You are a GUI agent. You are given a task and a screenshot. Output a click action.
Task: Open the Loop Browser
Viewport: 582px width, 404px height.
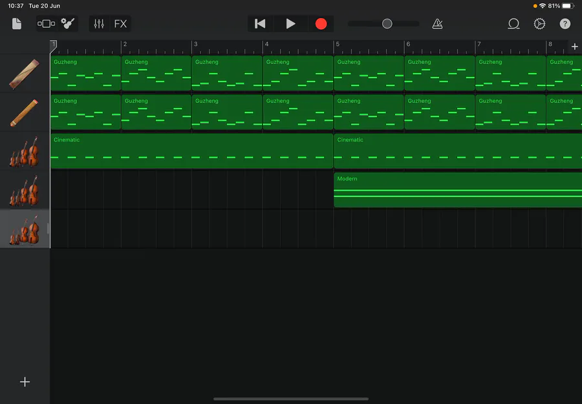point(513,24)
